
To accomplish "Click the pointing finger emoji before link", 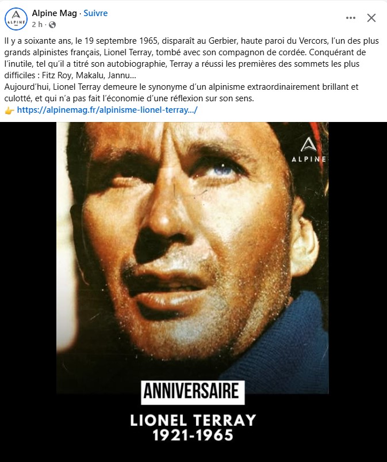I will coord(9,110).
